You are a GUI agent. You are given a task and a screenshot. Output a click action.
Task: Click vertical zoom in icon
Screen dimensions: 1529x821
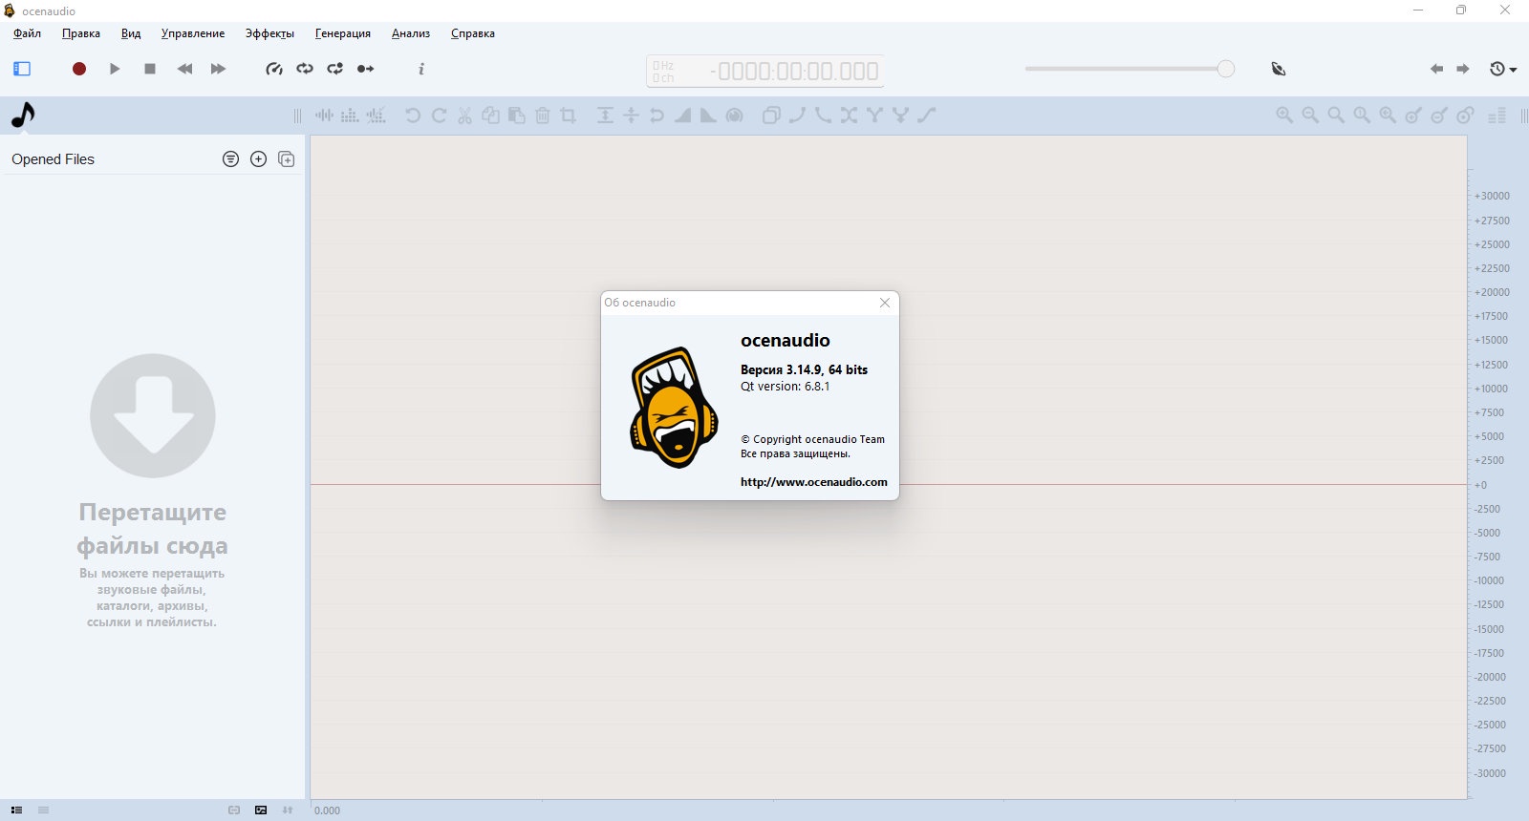(x=1413, y=116)
